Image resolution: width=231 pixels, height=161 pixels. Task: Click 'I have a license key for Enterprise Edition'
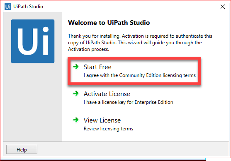coord(128,102)
